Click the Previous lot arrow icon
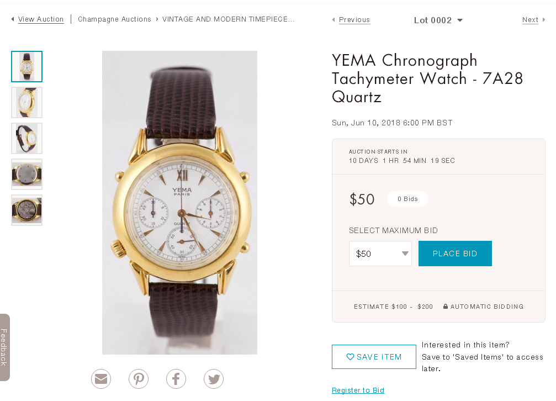Viewport: 556px width, 401px height. coord(333,20)
